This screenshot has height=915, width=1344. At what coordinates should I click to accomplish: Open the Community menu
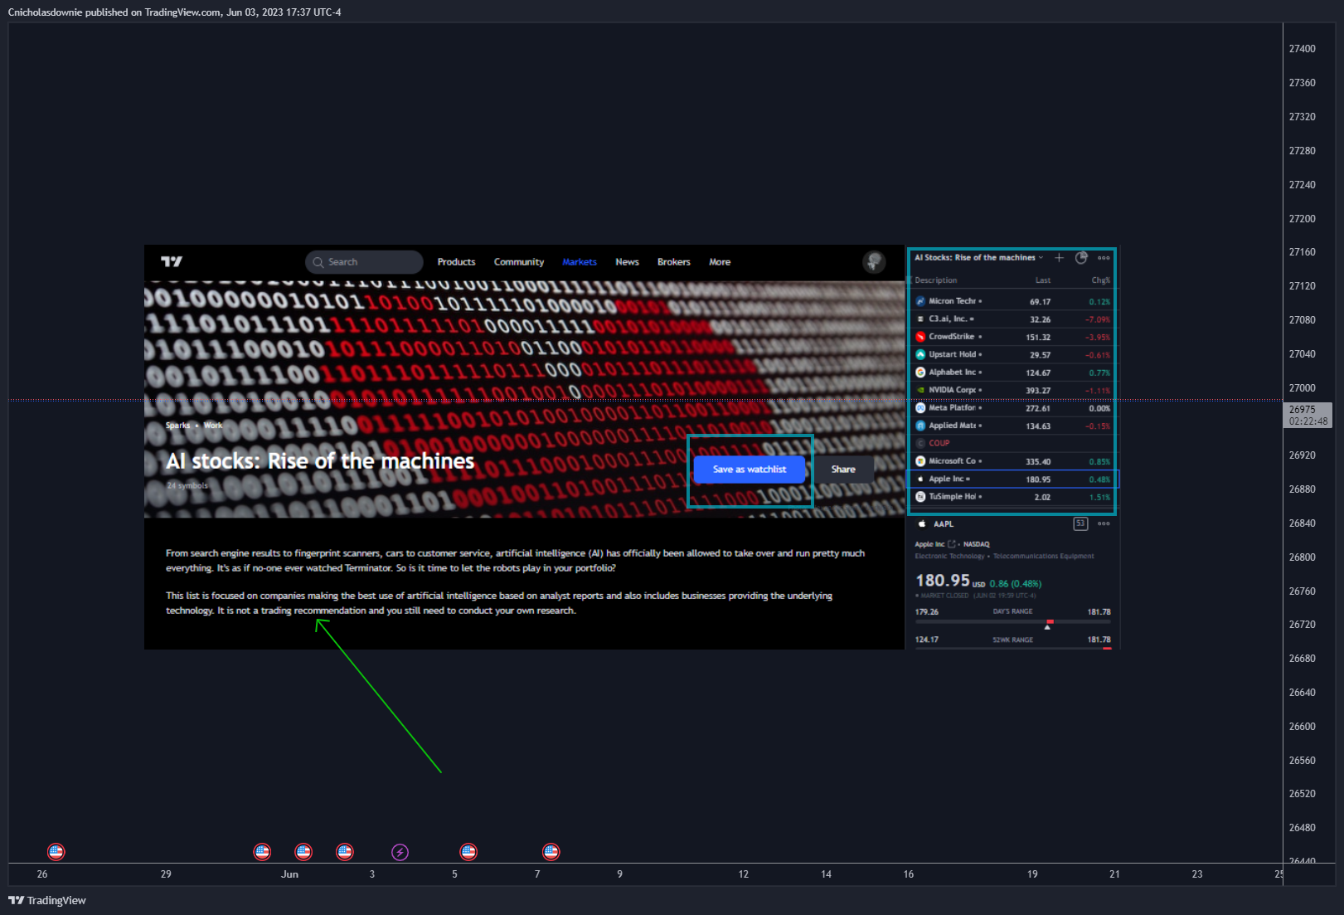pyautogui.click(x=519, y=262)
